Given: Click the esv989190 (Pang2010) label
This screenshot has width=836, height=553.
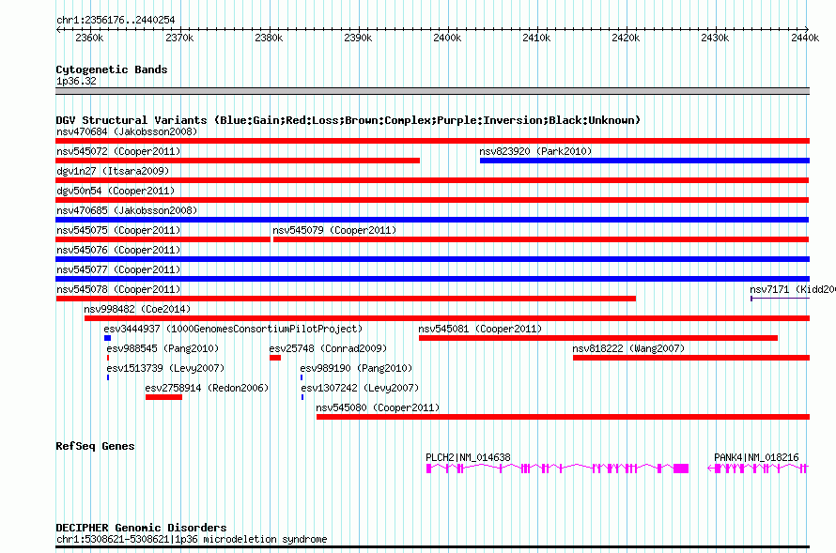Looking at the screenshot, I should (356, 368).
